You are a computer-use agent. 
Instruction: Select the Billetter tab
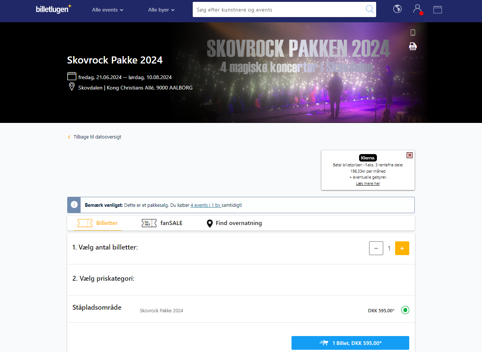pyautogui.click(x=98, y=223)
